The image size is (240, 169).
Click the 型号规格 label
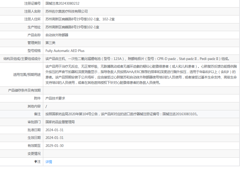pyautogui.click(x=34, y=51)
